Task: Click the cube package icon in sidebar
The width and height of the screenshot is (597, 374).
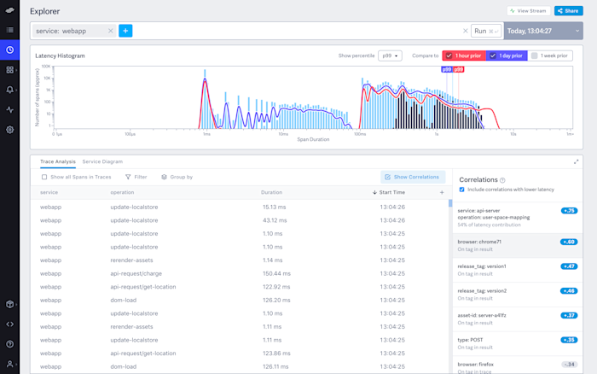Action: click(x=10, y=304)
